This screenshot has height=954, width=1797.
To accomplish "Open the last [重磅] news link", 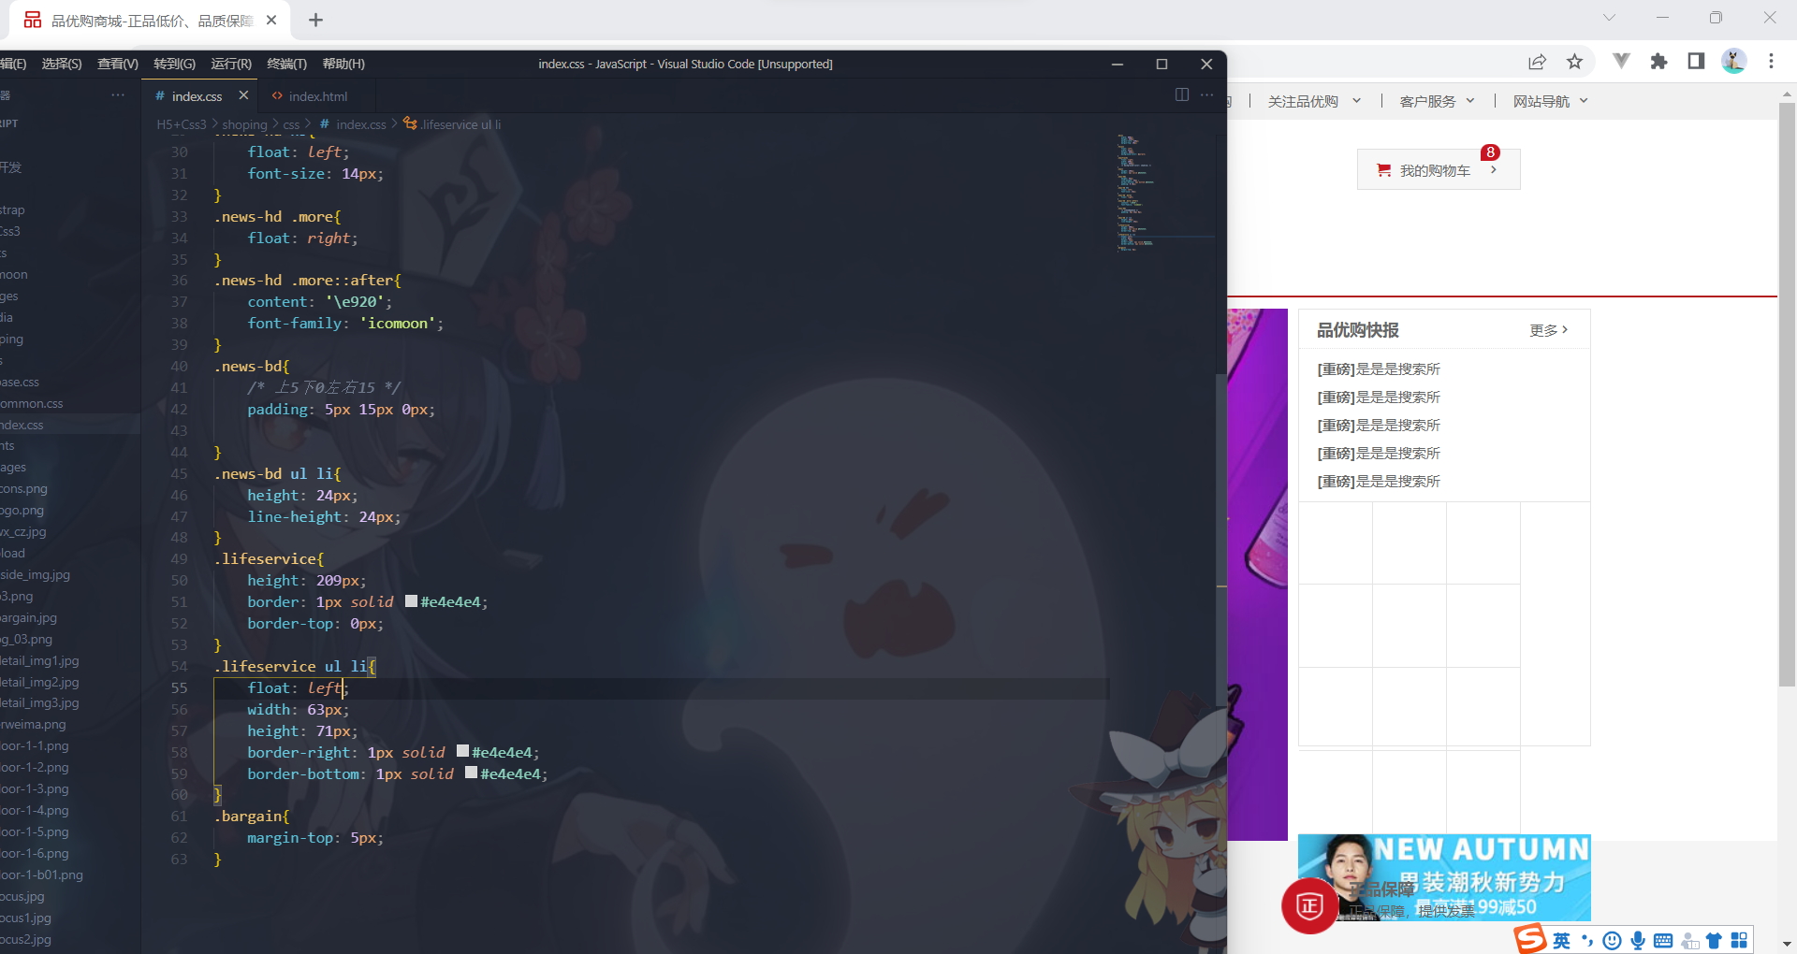I will [x=1379, y=482].
